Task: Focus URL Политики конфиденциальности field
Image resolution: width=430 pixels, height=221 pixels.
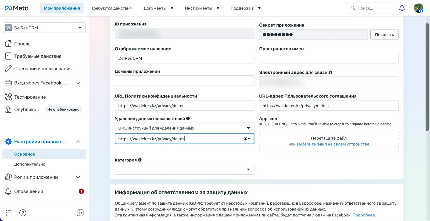Action: tap(184, 105)
